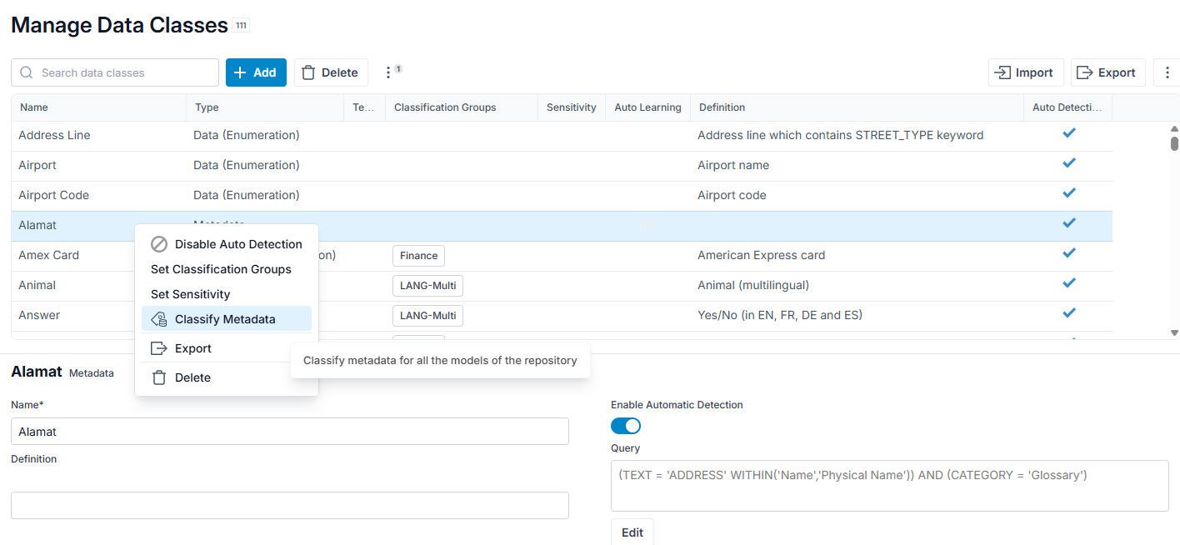Click the table scrollbar down arrow
Image resolution: width=1180 pixels, height=545 pixels.
pyautogui.click(x=1174, y=332)
